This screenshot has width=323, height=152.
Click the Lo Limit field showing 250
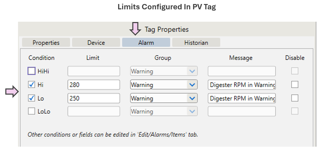click(93, 98)
